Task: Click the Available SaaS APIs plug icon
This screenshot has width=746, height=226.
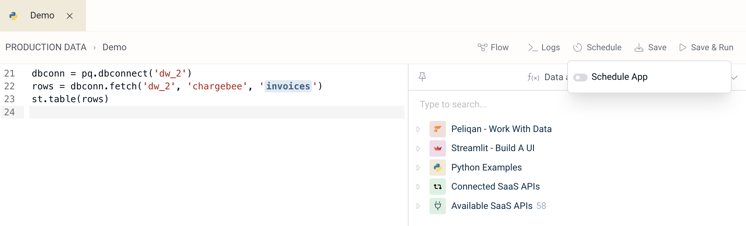Action: (x=438, y=206)
